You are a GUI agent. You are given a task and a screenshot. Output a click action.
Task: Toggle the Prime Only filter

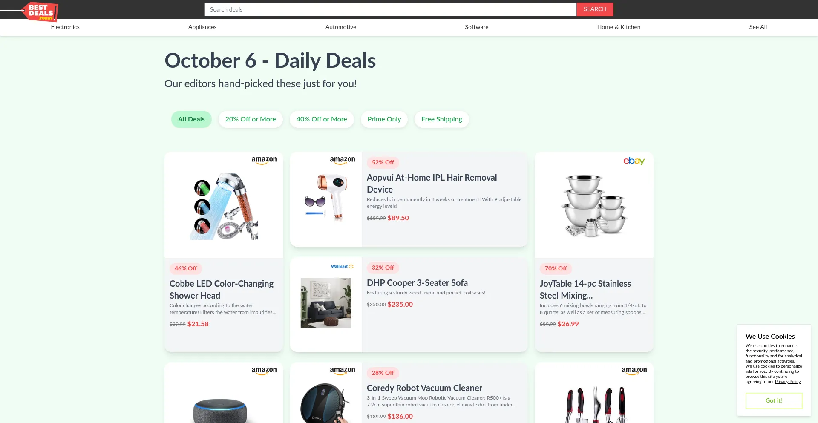(x=384, y=119)
